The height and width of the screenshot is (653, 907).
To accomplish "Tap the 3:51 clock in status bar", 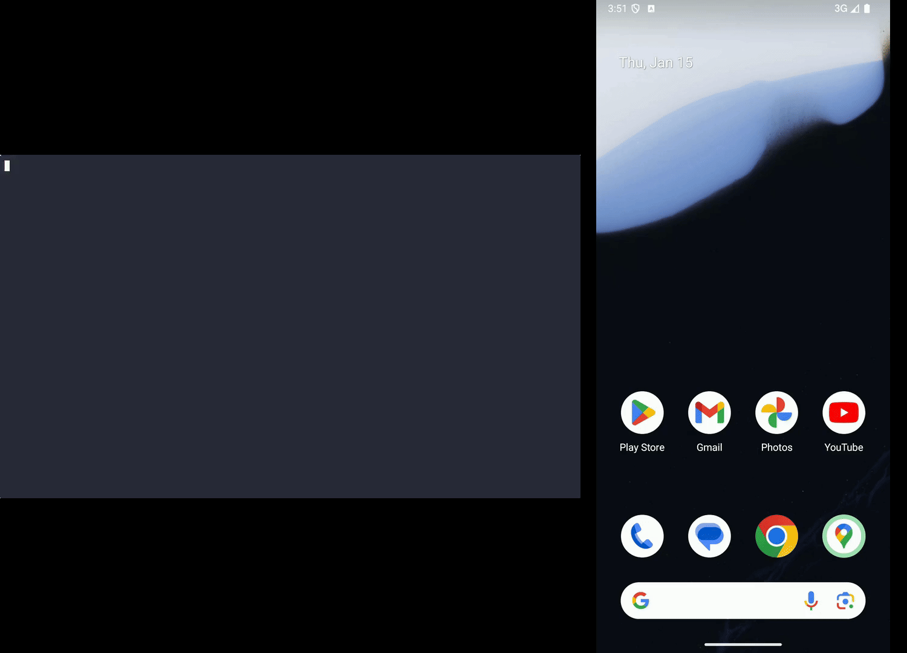I will pos(617,8).
